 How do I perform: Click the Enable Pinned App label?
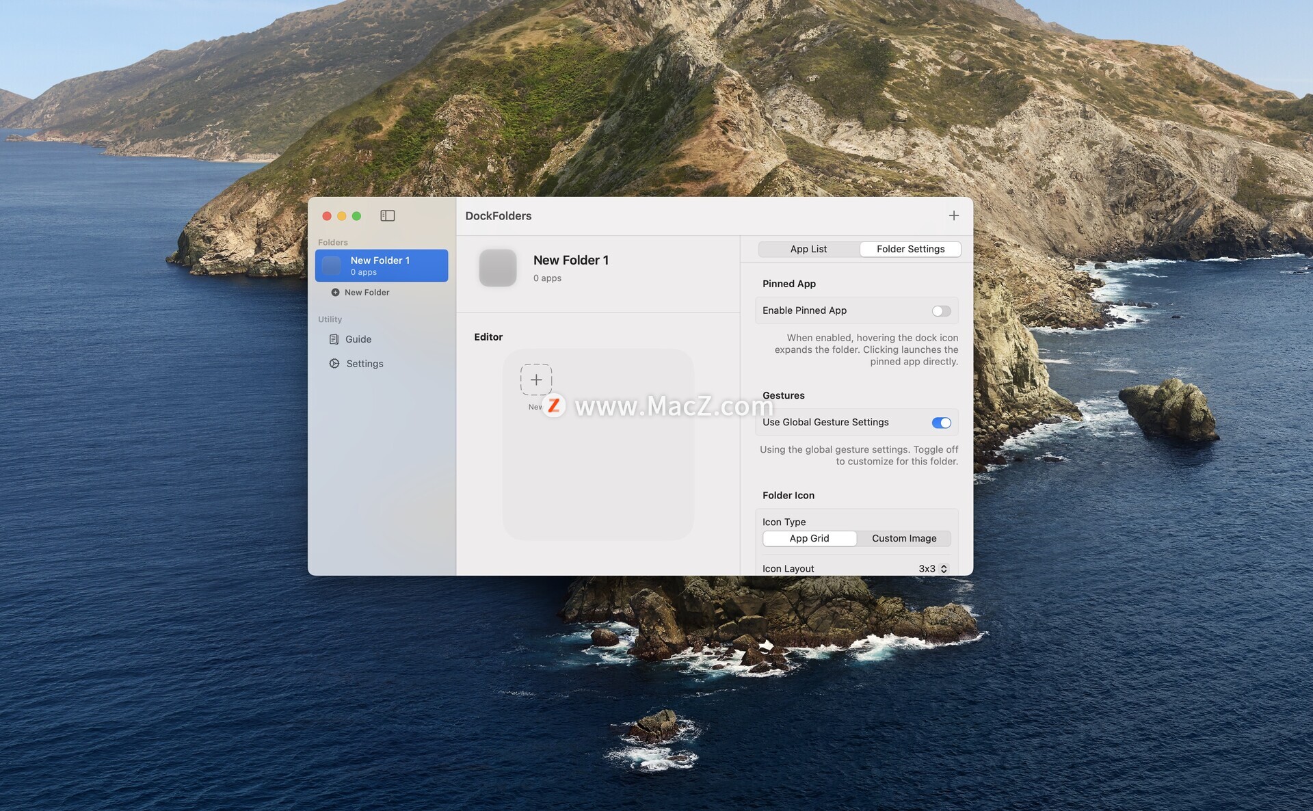(x=805, y=310)
